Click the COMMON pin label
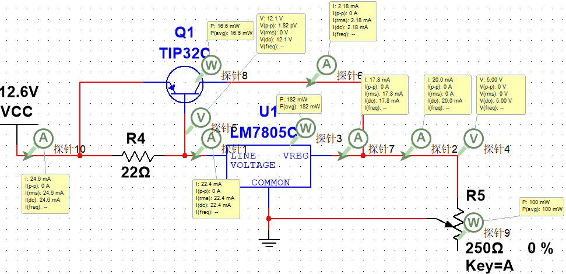Image resolution: width=566 pixels, height=274 pixels. click(x=270, y=182)
